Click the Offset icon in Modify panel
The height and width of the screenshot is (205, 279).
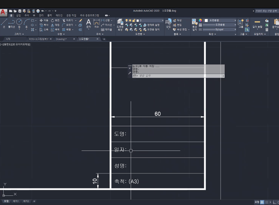pyautogui.click(x=80, y=29)
